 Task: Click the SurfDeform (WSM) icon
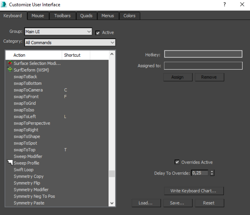coord(10,70)
